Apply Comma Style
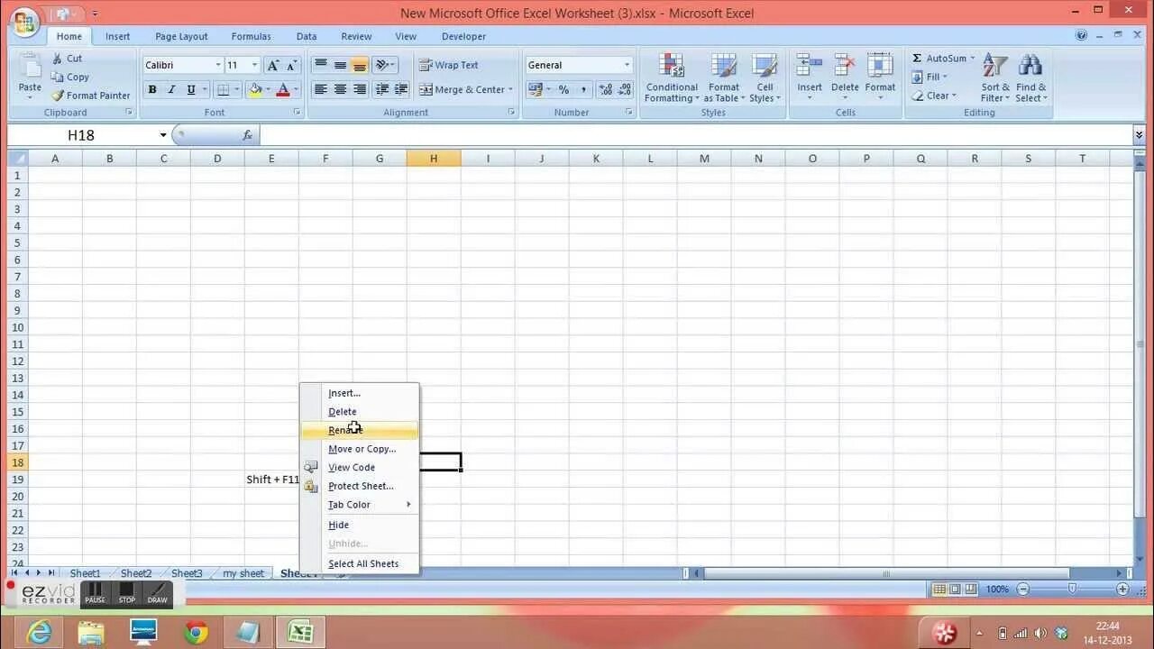The width and height of the screenshot is (1154, 649). point(583,89)
